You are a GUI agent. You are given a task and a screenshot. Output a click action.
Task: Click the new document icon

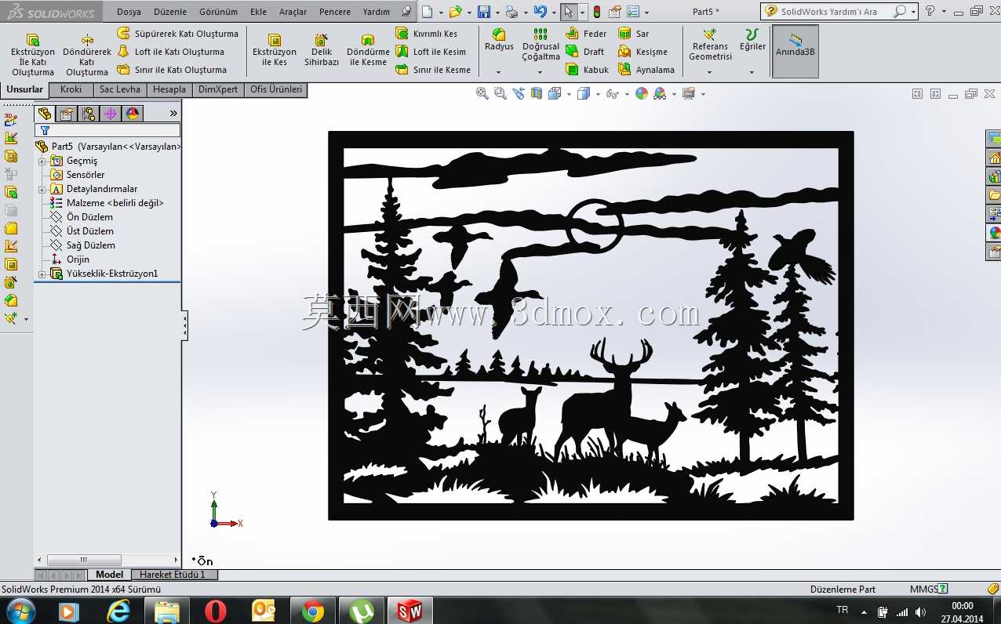tap(427, 12)
